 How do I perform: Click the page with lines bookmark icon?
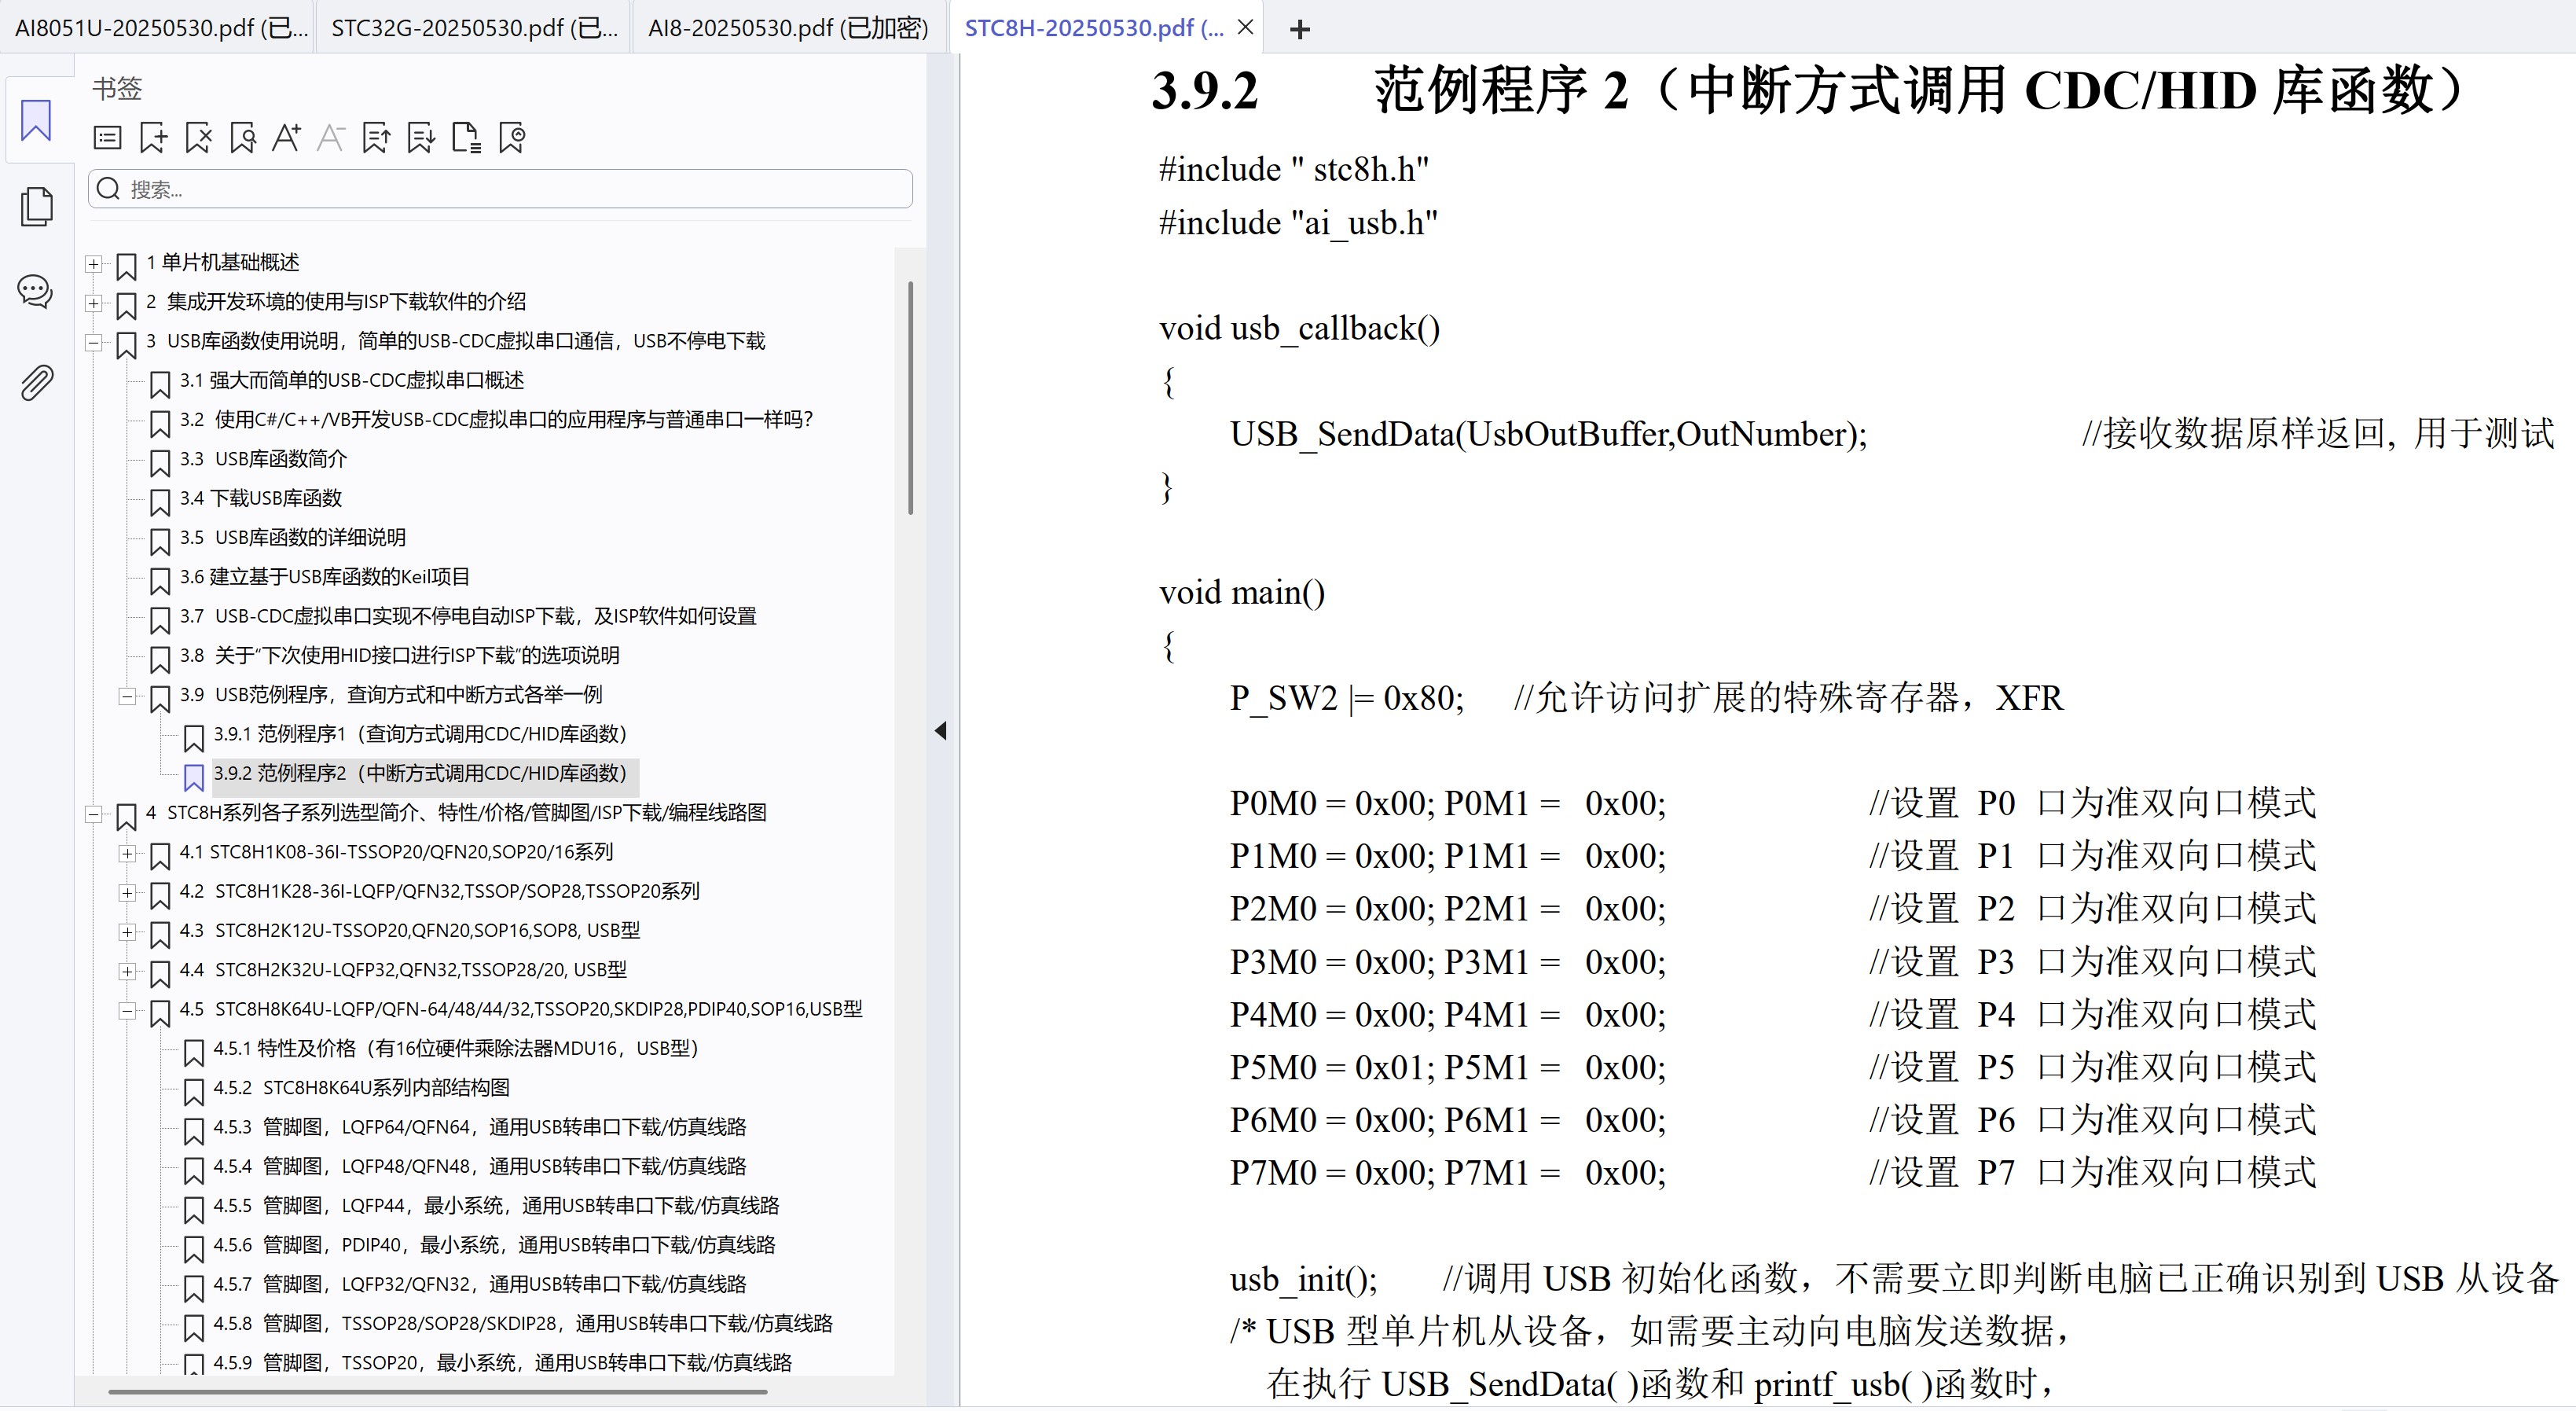coord(467,138)
